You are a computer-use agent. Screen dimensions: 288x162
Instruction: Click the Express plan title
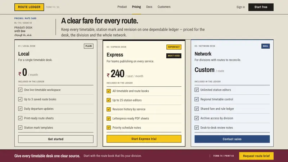[x=115, y=55]
